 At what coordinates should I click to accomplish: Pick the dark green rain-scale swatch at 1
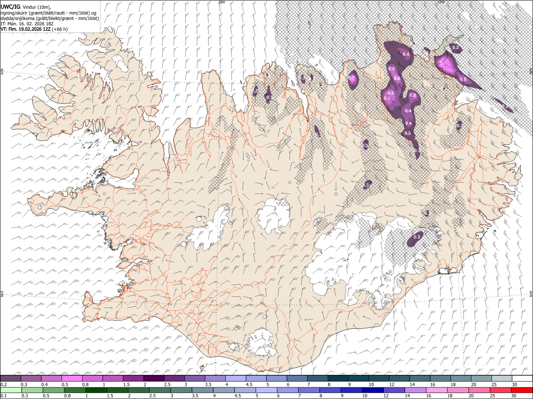(96, 390)
